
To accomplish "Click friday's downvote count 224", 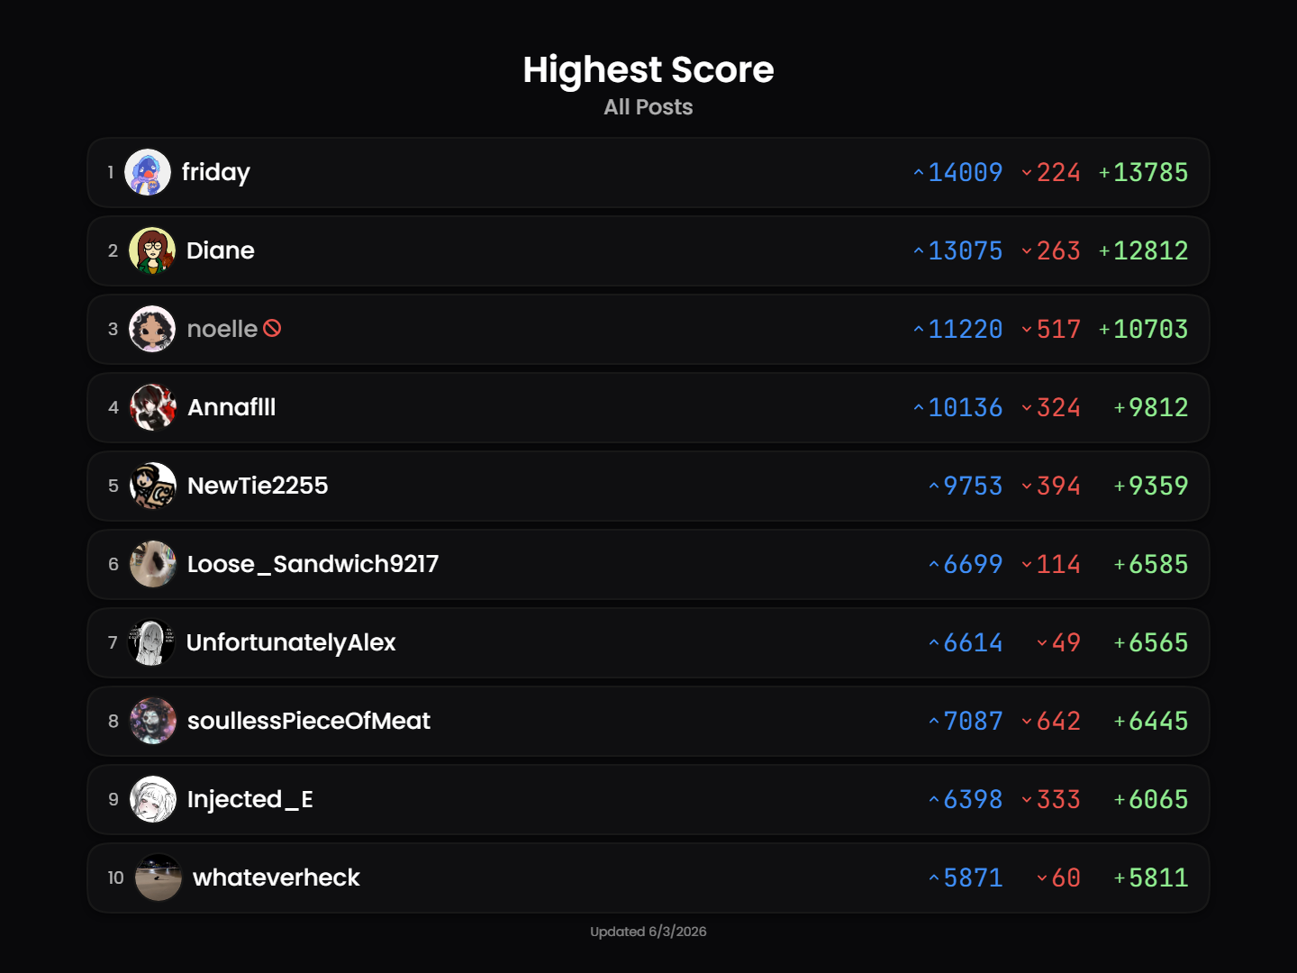I will point(1051,172).
